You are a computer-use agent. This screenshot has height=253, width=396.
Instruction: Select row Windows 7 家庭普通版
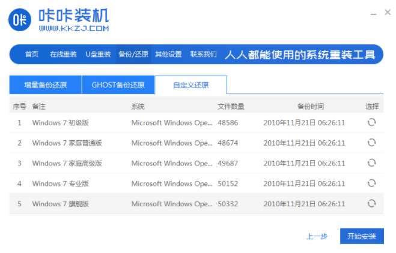tap(196, 143)
